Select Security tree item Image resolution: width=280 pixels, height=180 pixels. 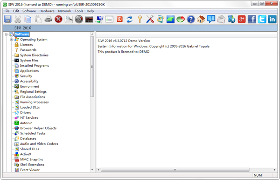pos(26,76)
